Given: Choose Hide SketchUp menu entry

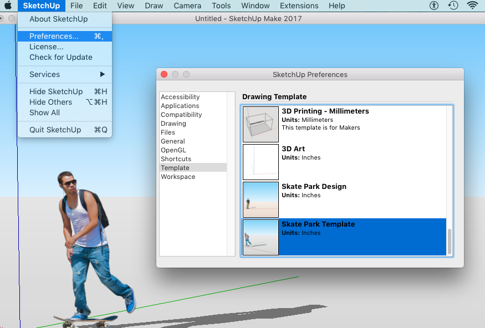Looking at the screenshot, I should (x=65, y=91).
